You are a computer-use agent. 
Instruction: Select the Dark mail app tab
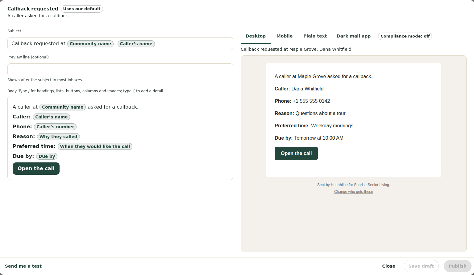(x=354, y=36)
